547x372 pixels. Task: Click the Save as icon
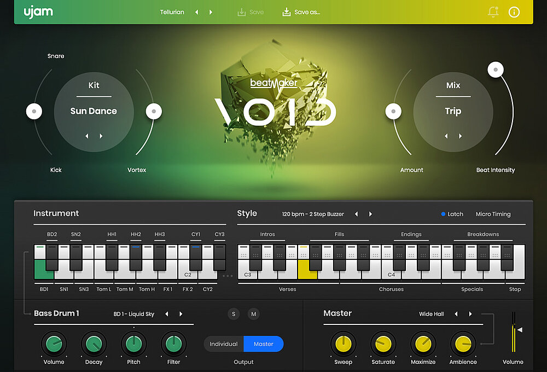click(286, 12)
